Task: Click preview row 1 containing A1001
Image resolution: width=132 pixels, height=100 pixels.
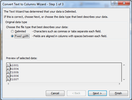Action: (64, 65)
